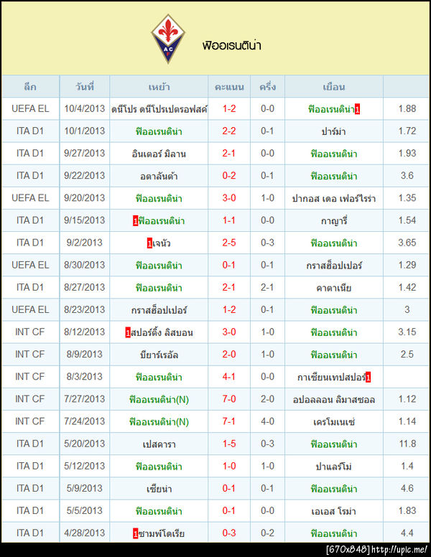The image size is (431, 557).
Task: Click the red card badge beside เจนัว
Action: 149,244
